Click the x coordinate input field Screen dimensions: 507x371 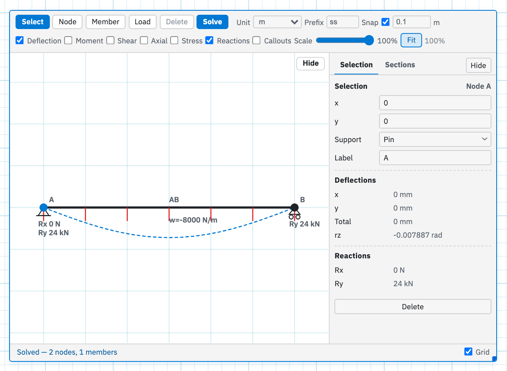435,103
